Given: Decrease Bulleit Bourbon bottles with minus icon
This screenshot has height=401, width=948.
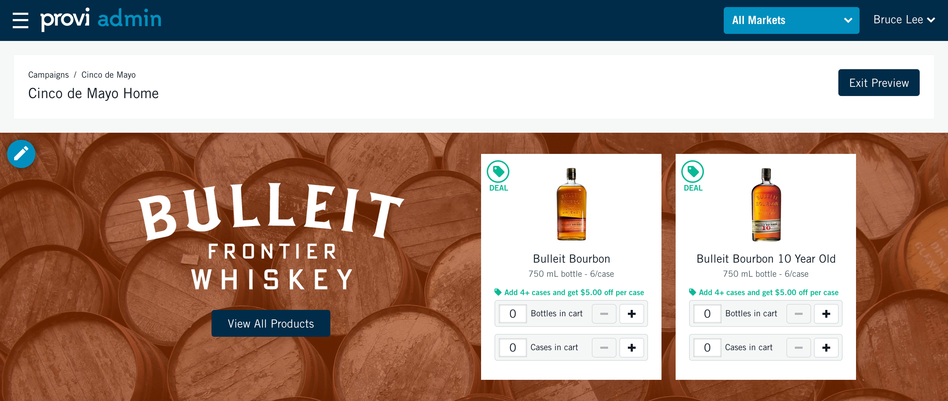Looking at the screenshot, I should coord(604,313).
